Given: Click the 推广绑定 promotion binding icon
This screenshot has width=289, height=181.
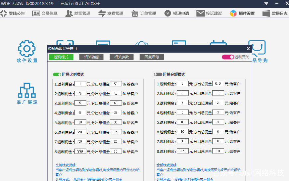Looking at the screenshot, I should (x=27, y=90).
